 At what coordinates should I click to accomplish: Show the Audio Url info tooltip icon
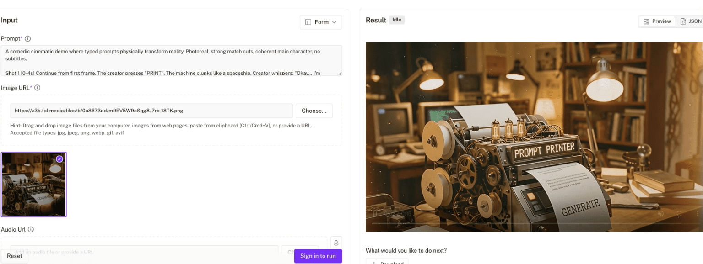(31, 230)
